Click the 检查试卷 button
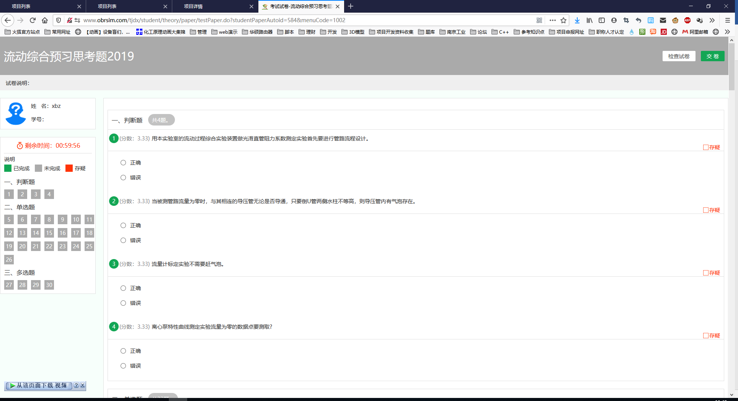738x401 pixels. click(x=679, y=56)
